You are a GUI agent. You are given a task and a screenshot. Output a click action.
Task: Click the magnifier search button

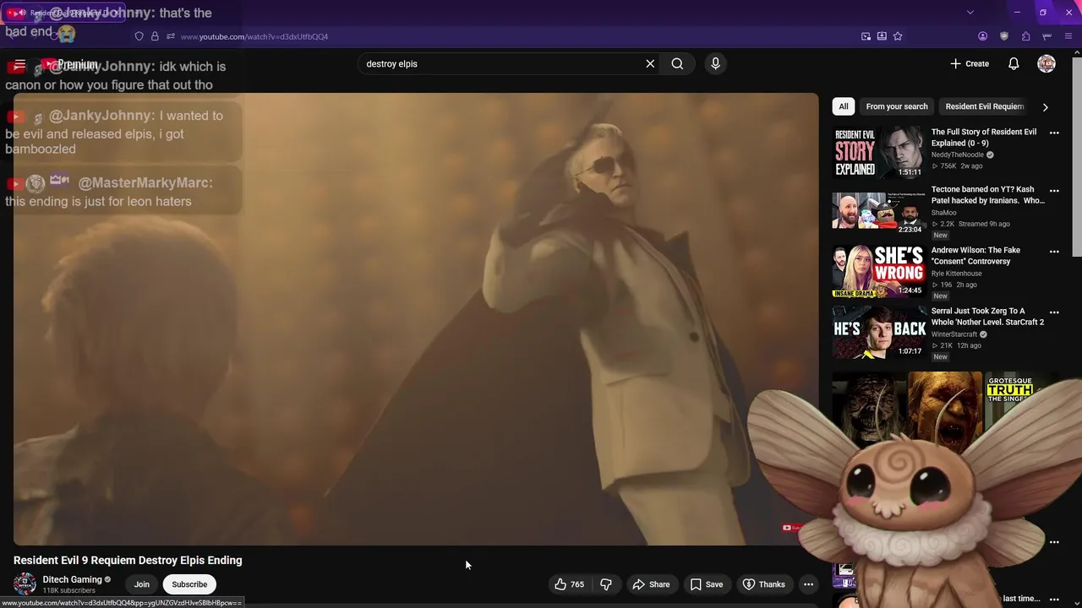pos(677,63)
